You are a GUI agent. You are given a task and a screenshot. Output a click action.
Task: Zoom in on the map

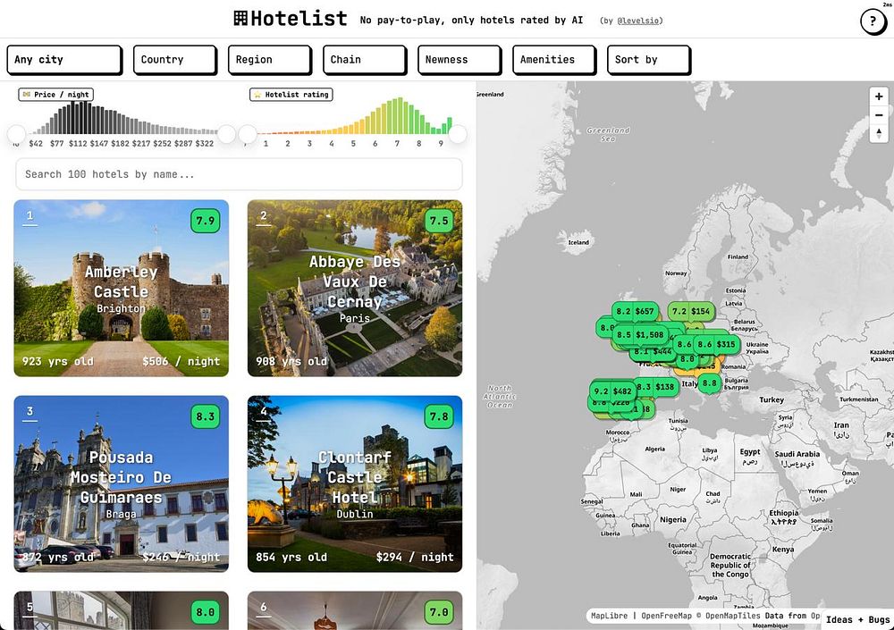(x=879, y=97)
